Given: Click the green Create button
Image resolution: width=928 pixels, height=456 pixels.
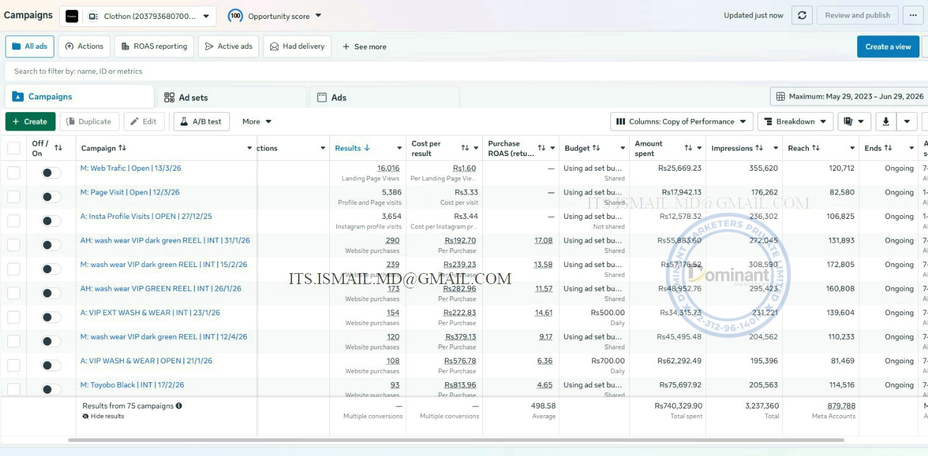Looking at the screenshot, I should [x=30, y=121].
